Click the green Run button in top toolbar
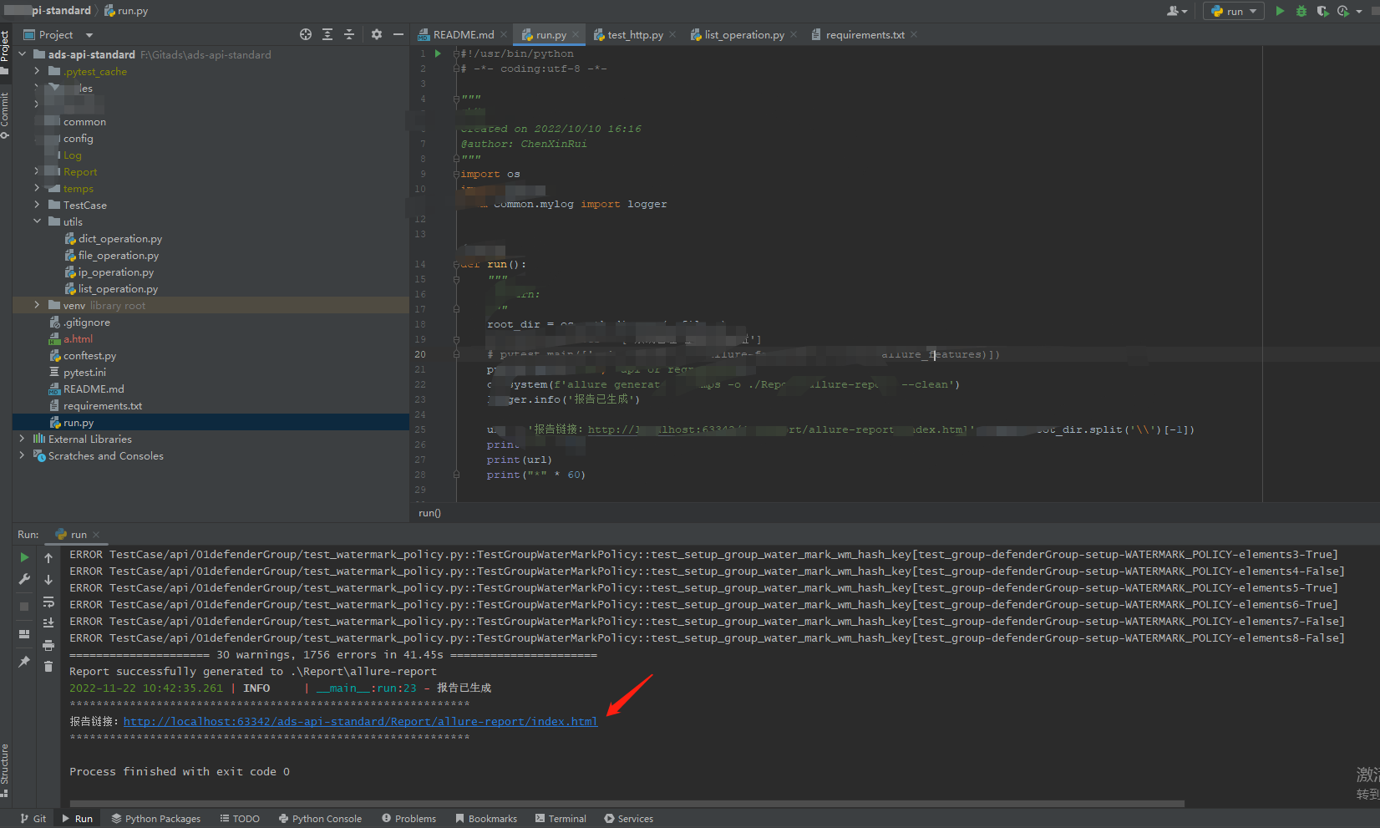The image size is (1380, 828). [1280, 11]
